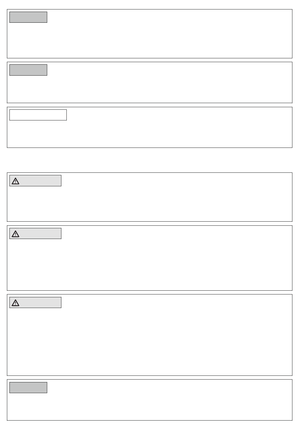Click the light gray label beside the second warning icon
The height and width of the screenshot is (436, 299).
point(40,233)
